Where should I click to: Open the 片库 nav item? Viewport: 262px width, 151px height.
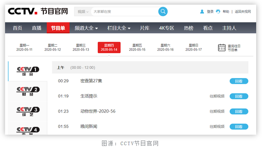tap(145, 28)
